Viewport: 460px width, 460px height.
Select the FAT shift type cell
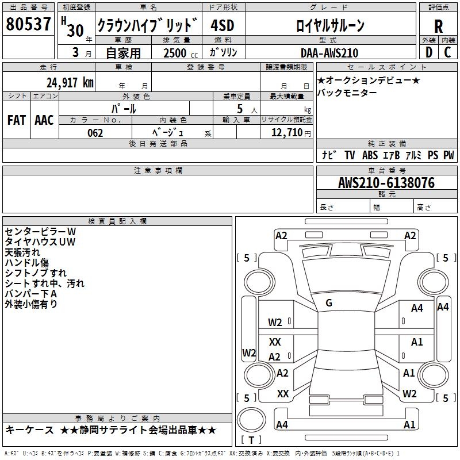17,120
